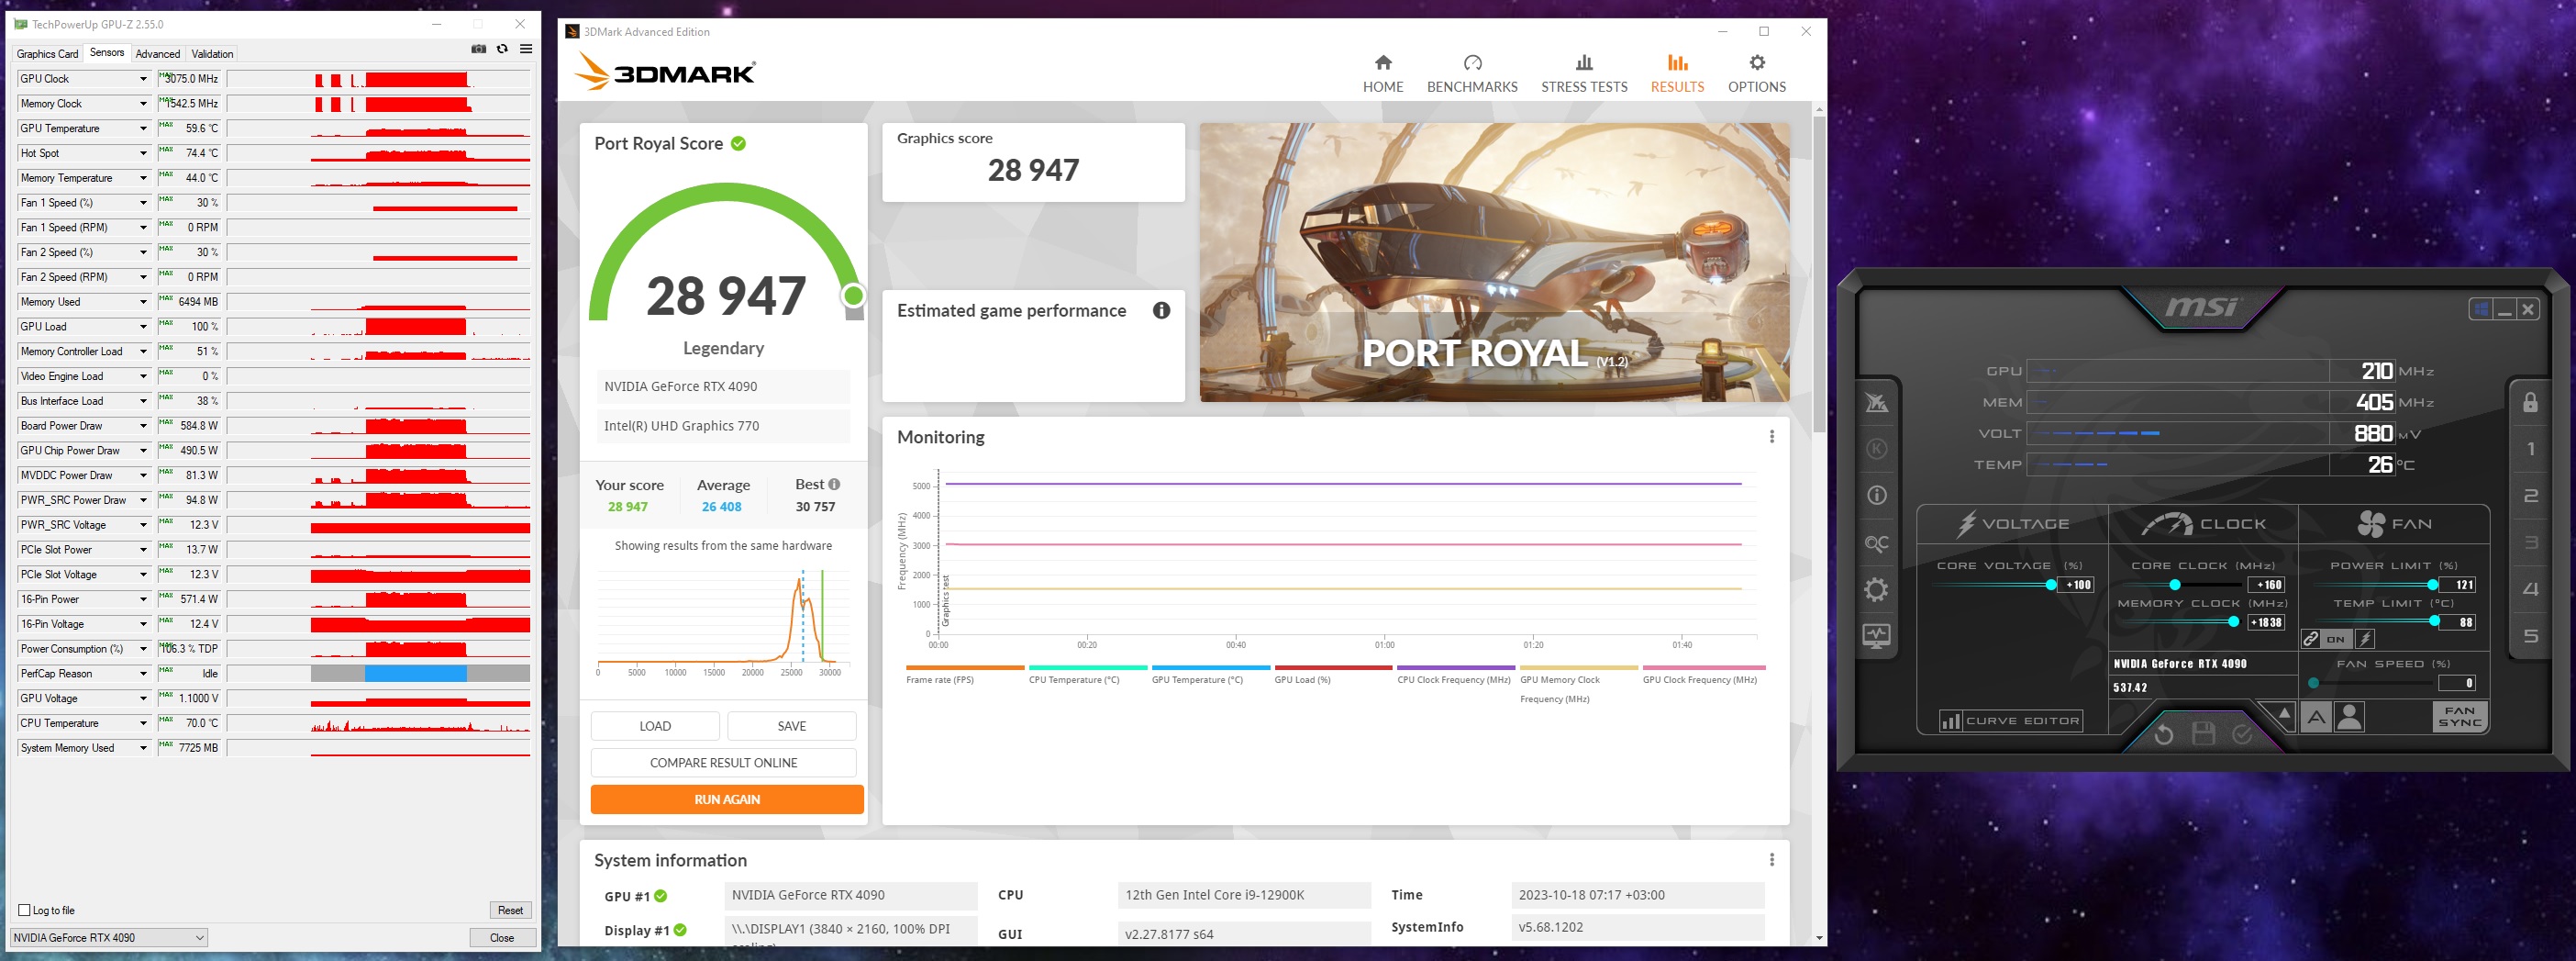The image size is (2576, 961).
Task: Click the Windows startup icon in Afterburner
Action: tap(2481, 309)
